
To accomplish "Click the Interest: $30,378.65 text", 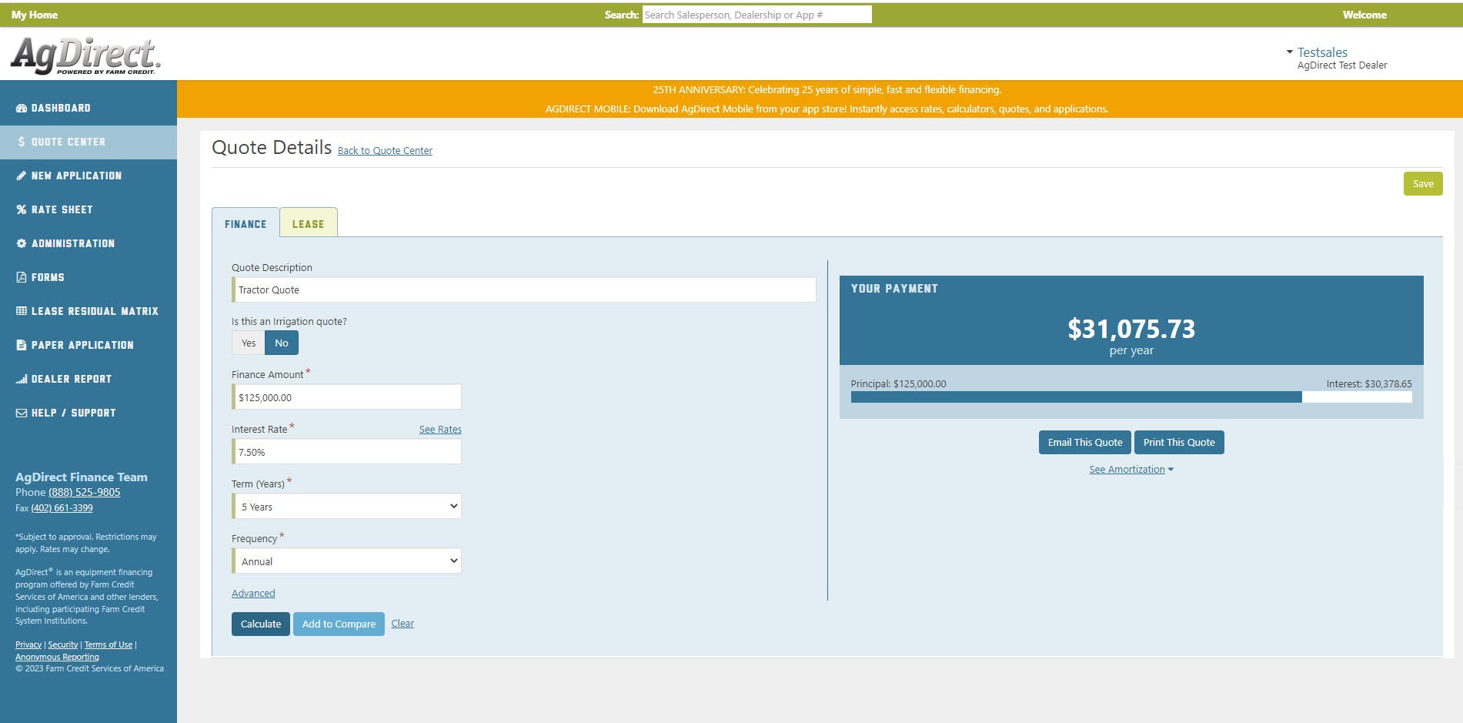I will coord(1369,384).
